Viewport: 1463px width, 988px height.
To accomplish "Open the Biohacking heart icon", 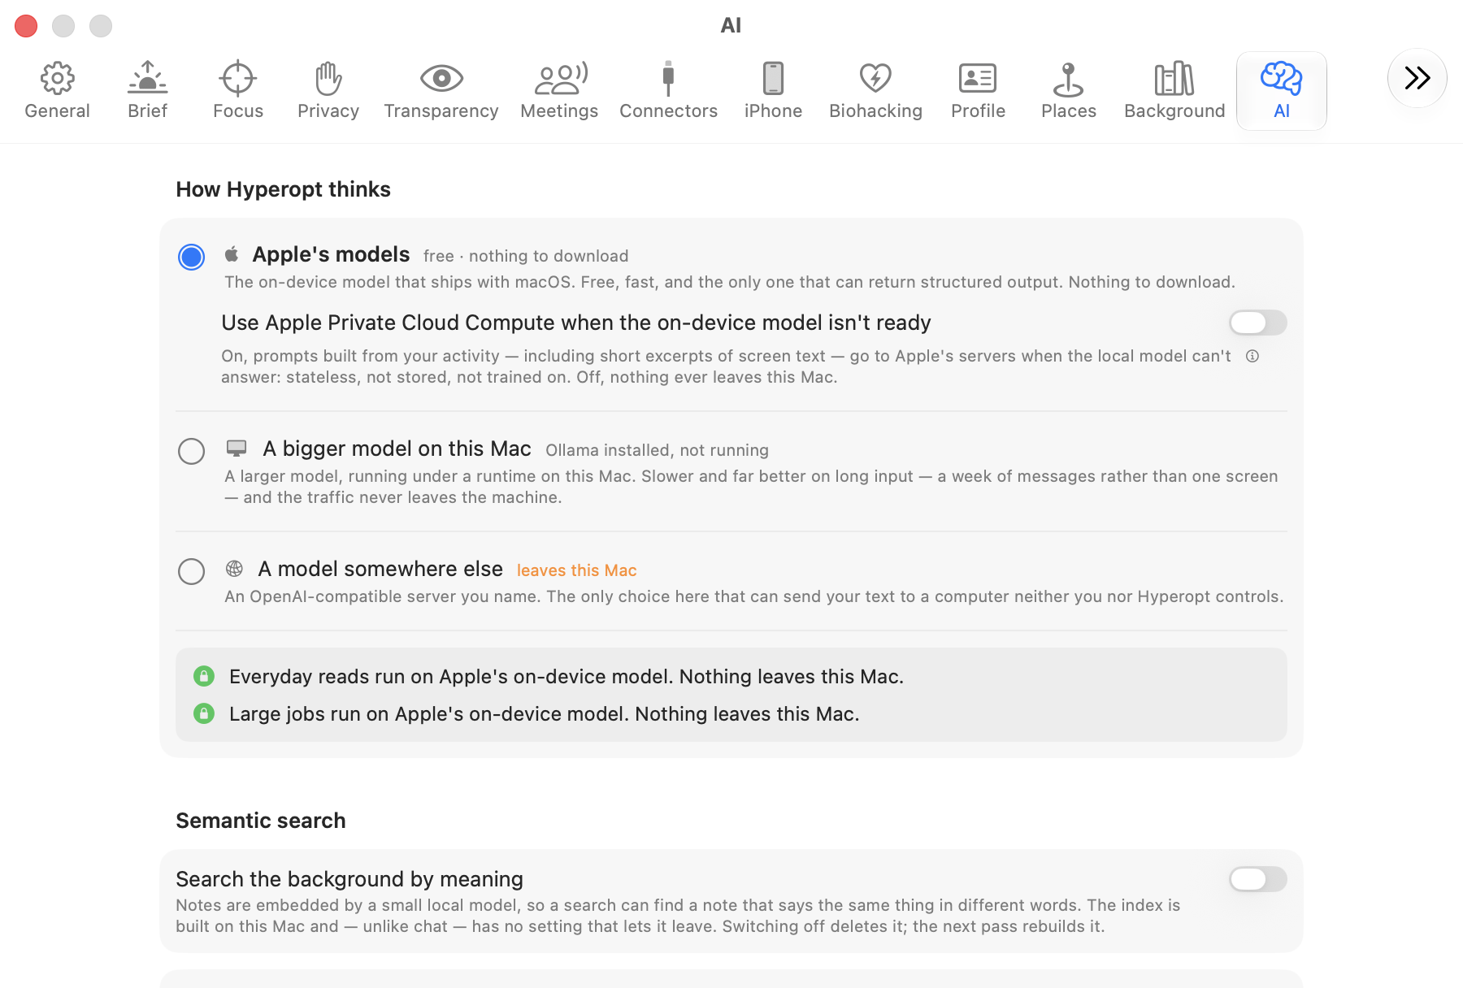I will (x=875, y=79).
